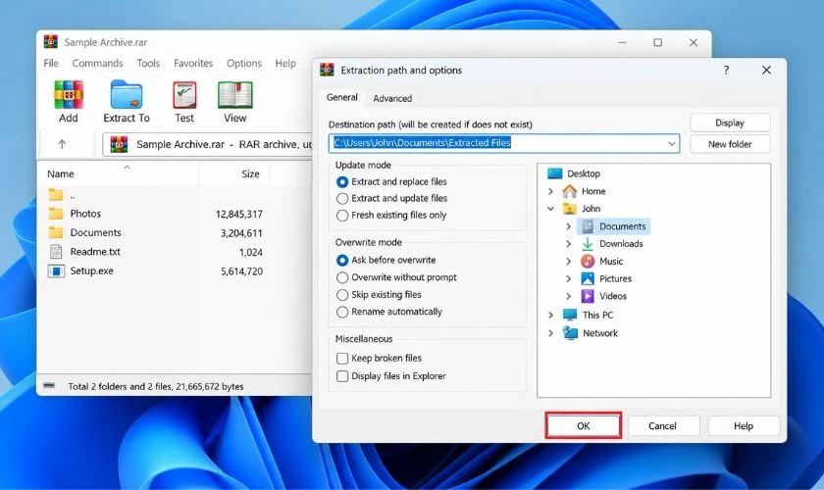
Task: Click the Videos icon in folder tree
Action: pos(588,296)
